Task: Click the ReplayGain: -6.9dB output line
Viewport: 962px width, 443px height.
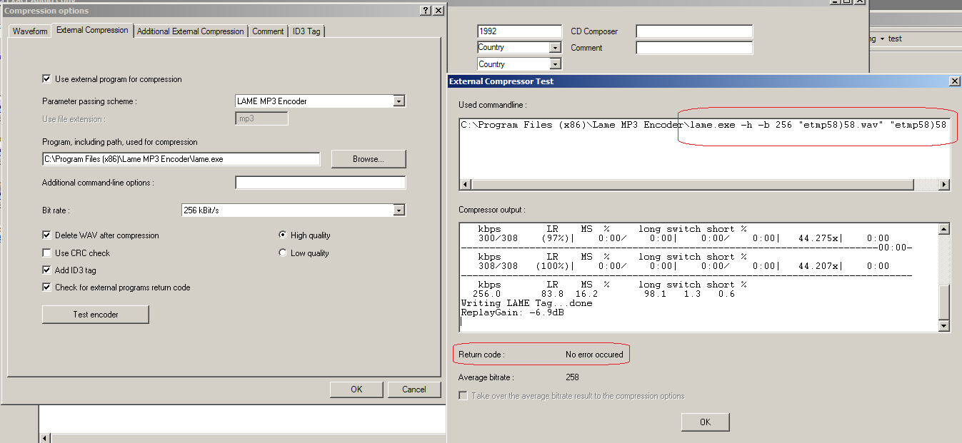Action: (513, 312)
